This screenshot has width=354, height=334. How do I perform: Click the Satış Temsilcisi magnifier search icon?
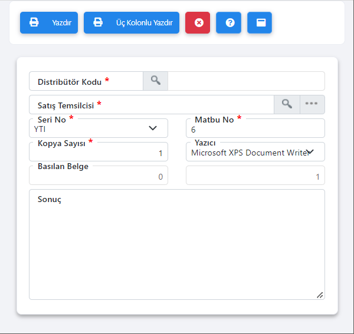click(287, 104)
